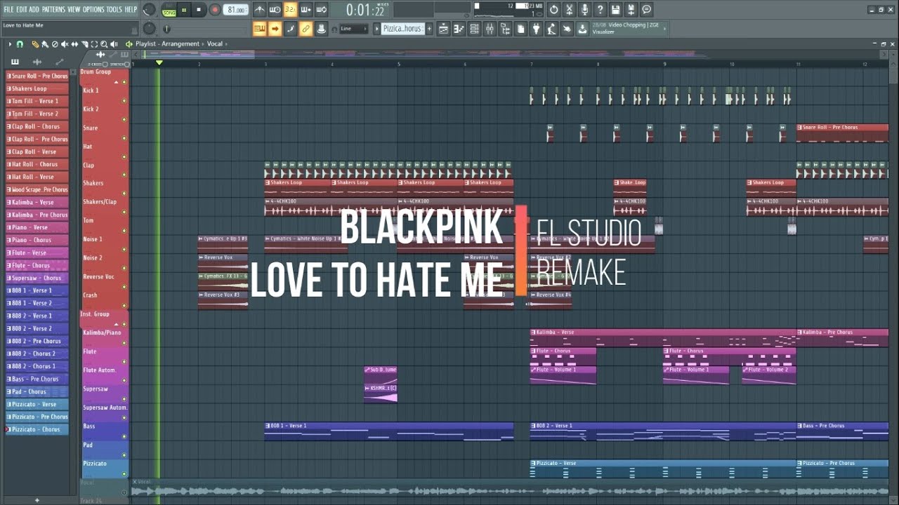The height and width of the screenshot is (505, 899).
Task: Toggle the 3.2.1 countdown before recording
Action: pyautogui.click(x=290, y=10)
